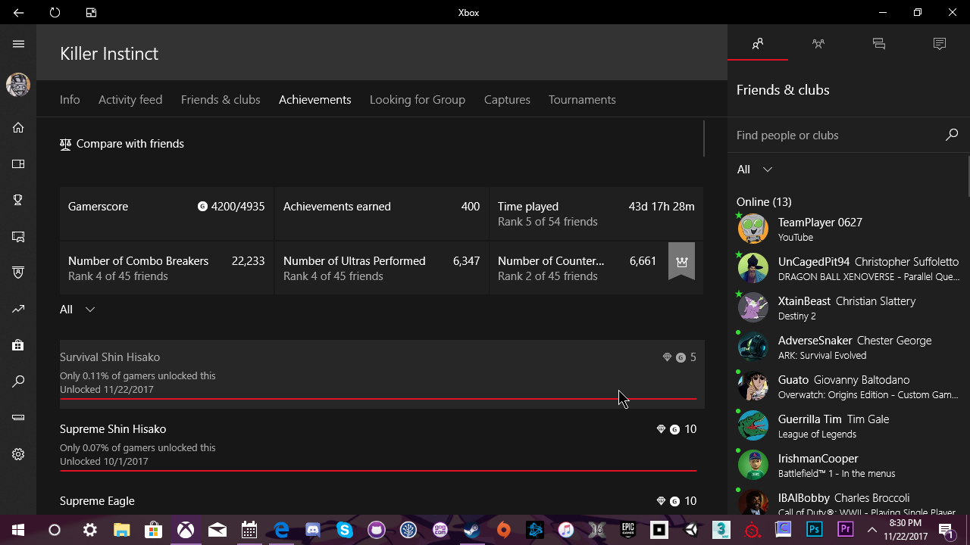Image resolution: width=970 pixels, height=545 pixels.
Task: Open Steam from the taskbar
Action: click(471, 530)
